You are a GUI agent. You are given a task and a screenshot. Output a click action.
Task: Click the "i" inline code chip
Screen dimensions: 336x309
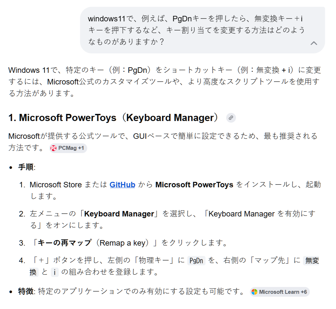click(x=54, y=272)
